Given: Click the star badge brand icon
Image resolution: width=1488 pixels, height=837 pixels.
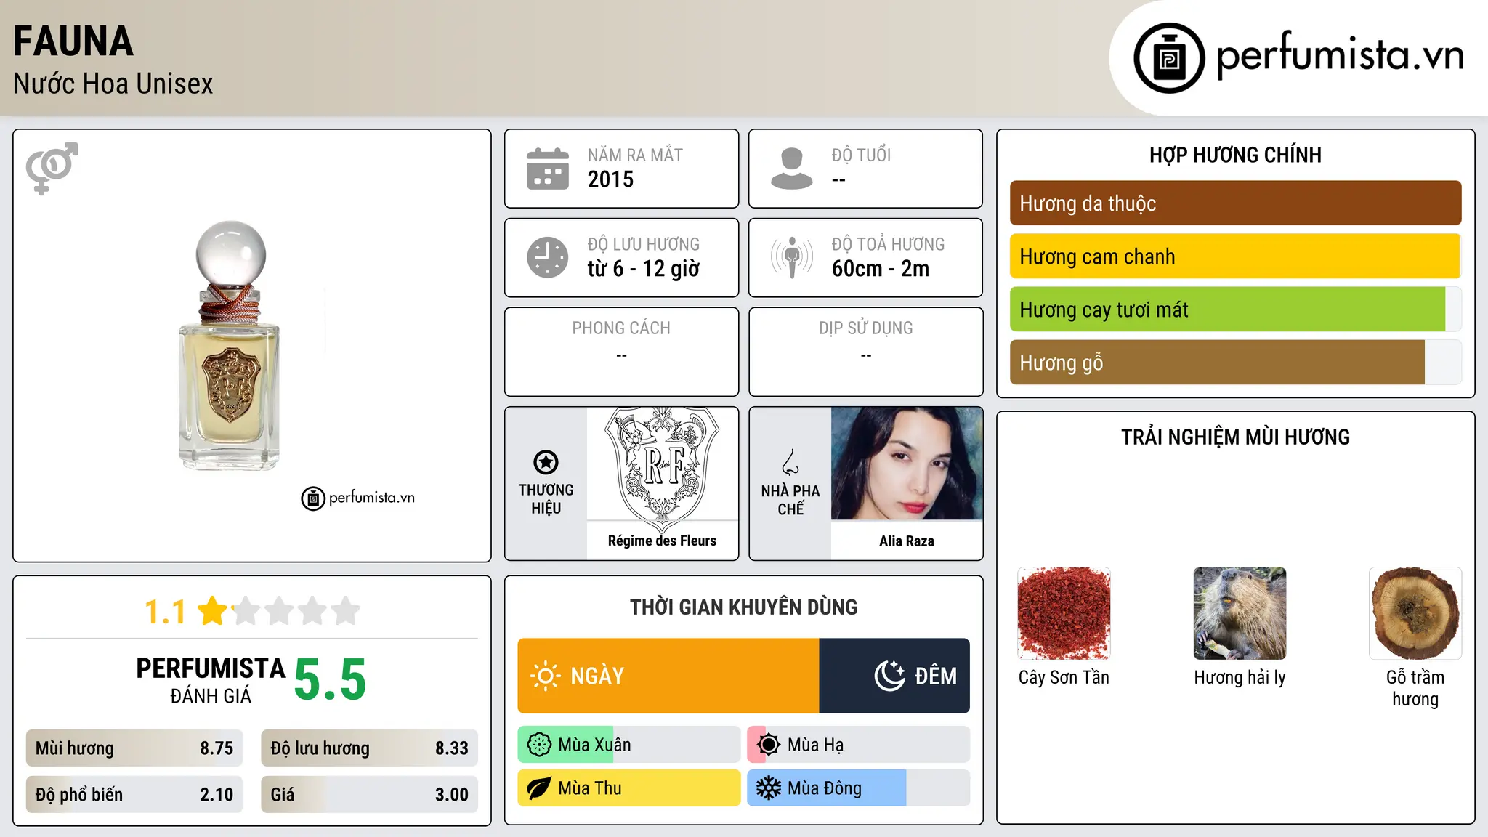Looking at the screenshot, I should click(546, 462).
